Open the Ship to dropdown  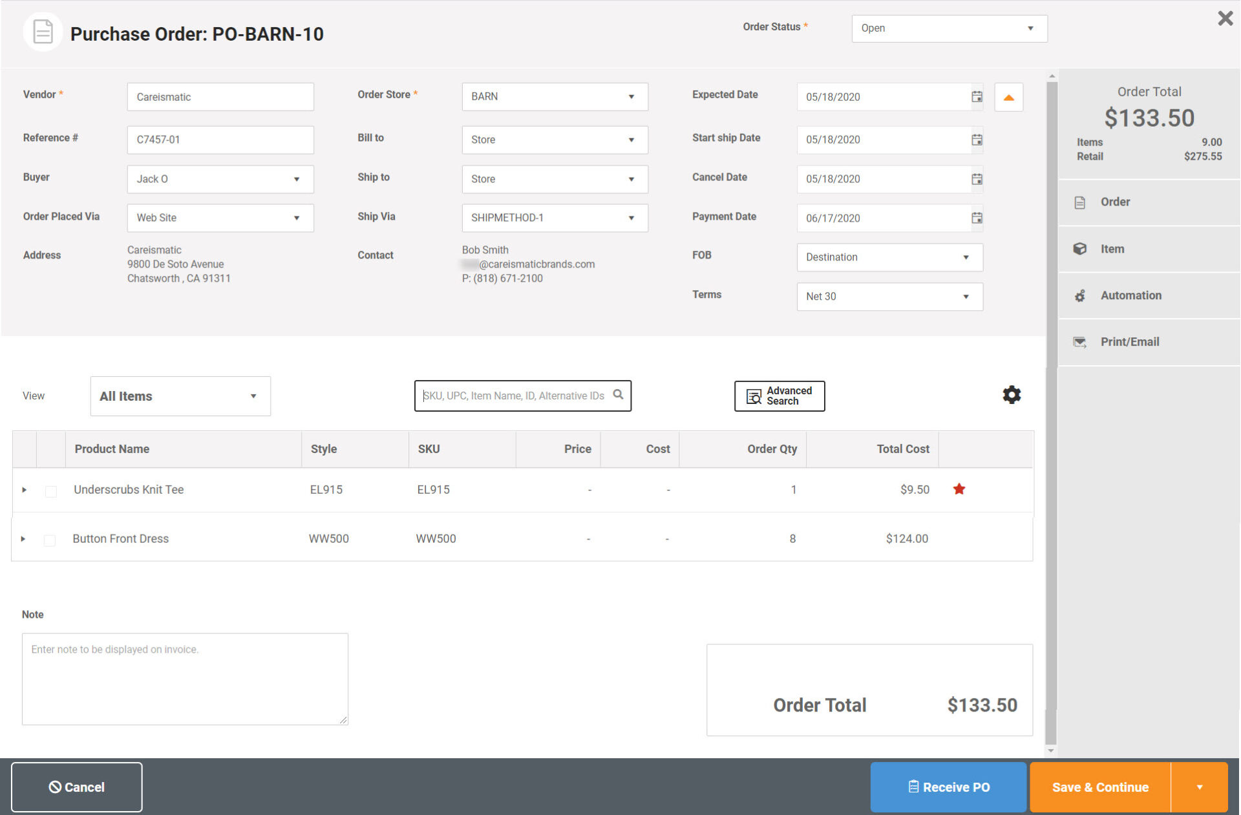coord(555,179)
